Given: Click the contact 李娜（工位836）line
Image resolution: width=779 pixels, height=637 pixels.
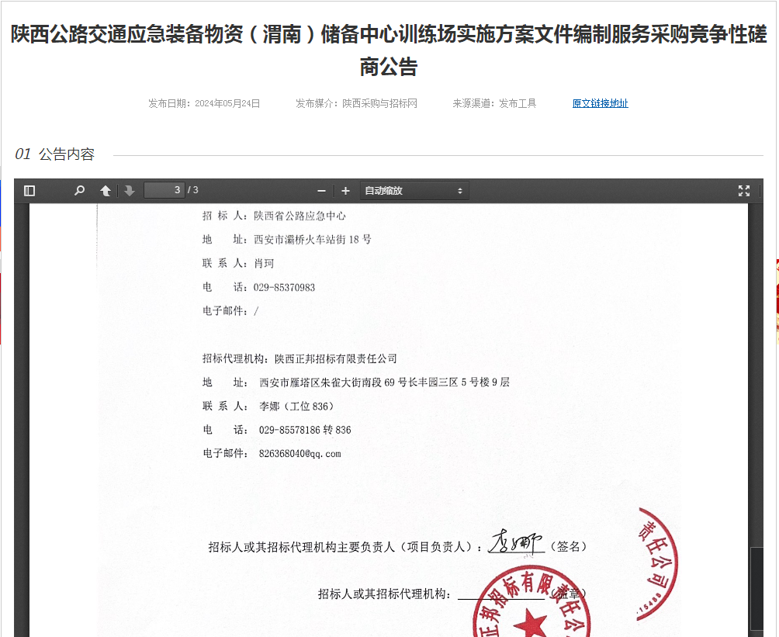Looking at the screenshot, I should [x=268, y=406].
